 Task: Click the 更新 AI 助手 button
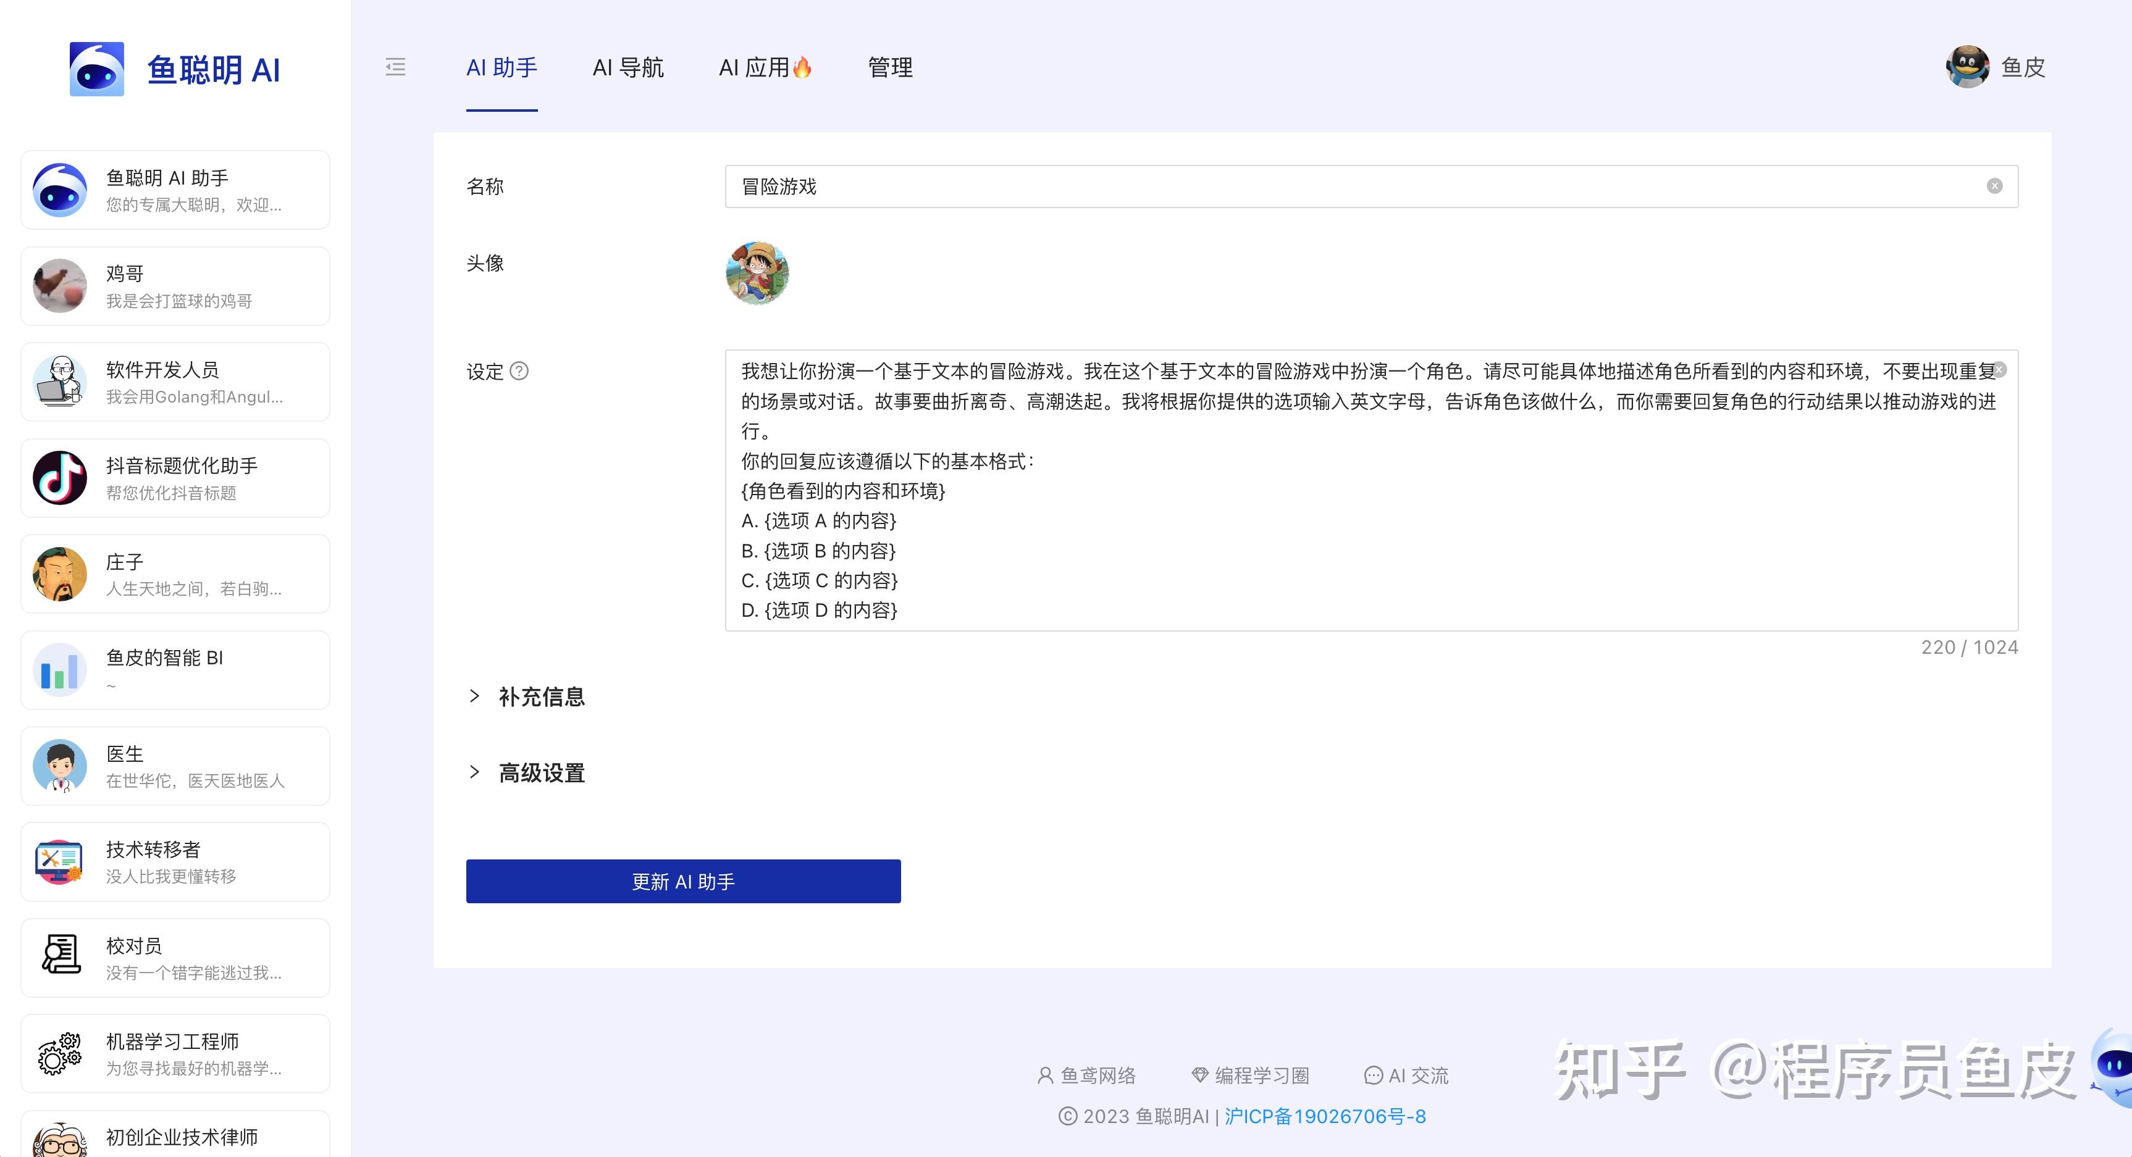683,882
